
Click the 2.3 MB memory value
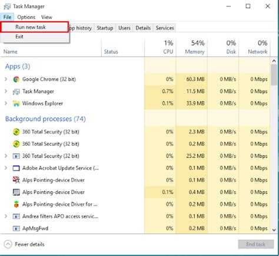(x=197, y=132)
